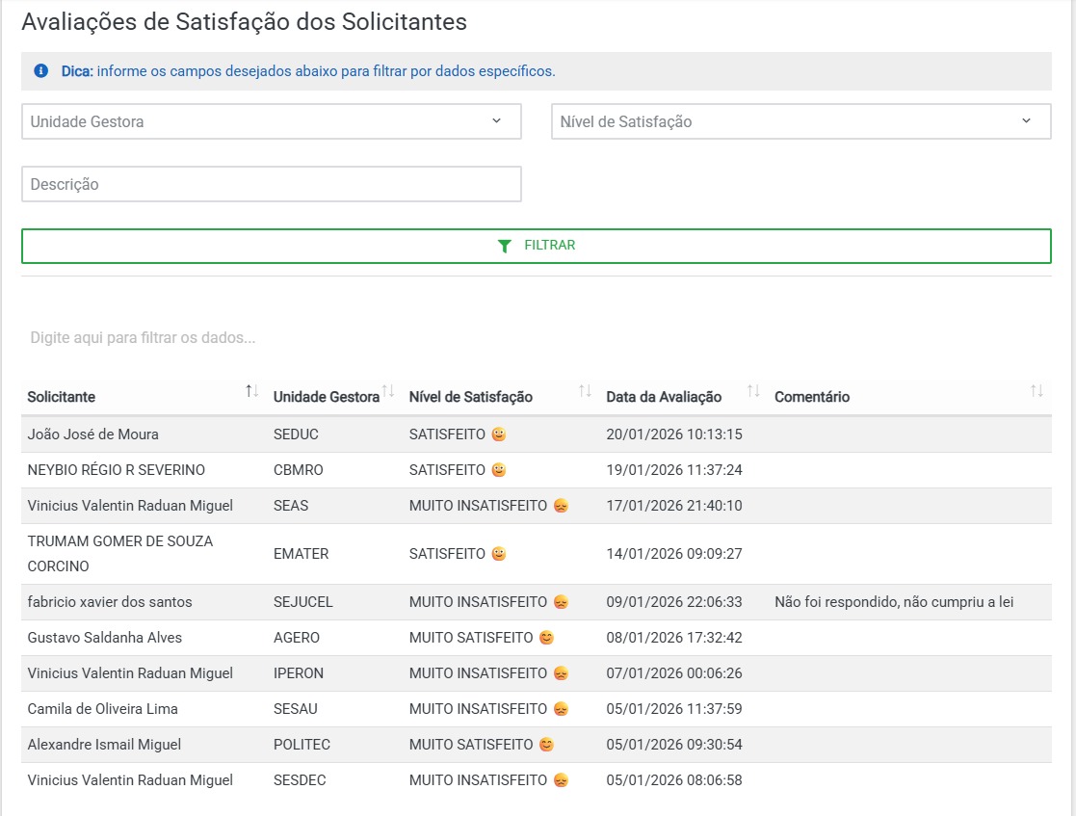Click the Data da Avaliação header label
This screenshot has height=816, width=1076.
pos(664,397)
